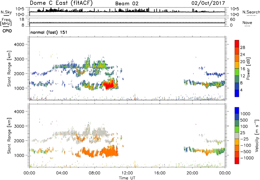260x180 pixels.
Task: Click "Slant Range [km]" label of power panel
Action: tap(9, 69)
